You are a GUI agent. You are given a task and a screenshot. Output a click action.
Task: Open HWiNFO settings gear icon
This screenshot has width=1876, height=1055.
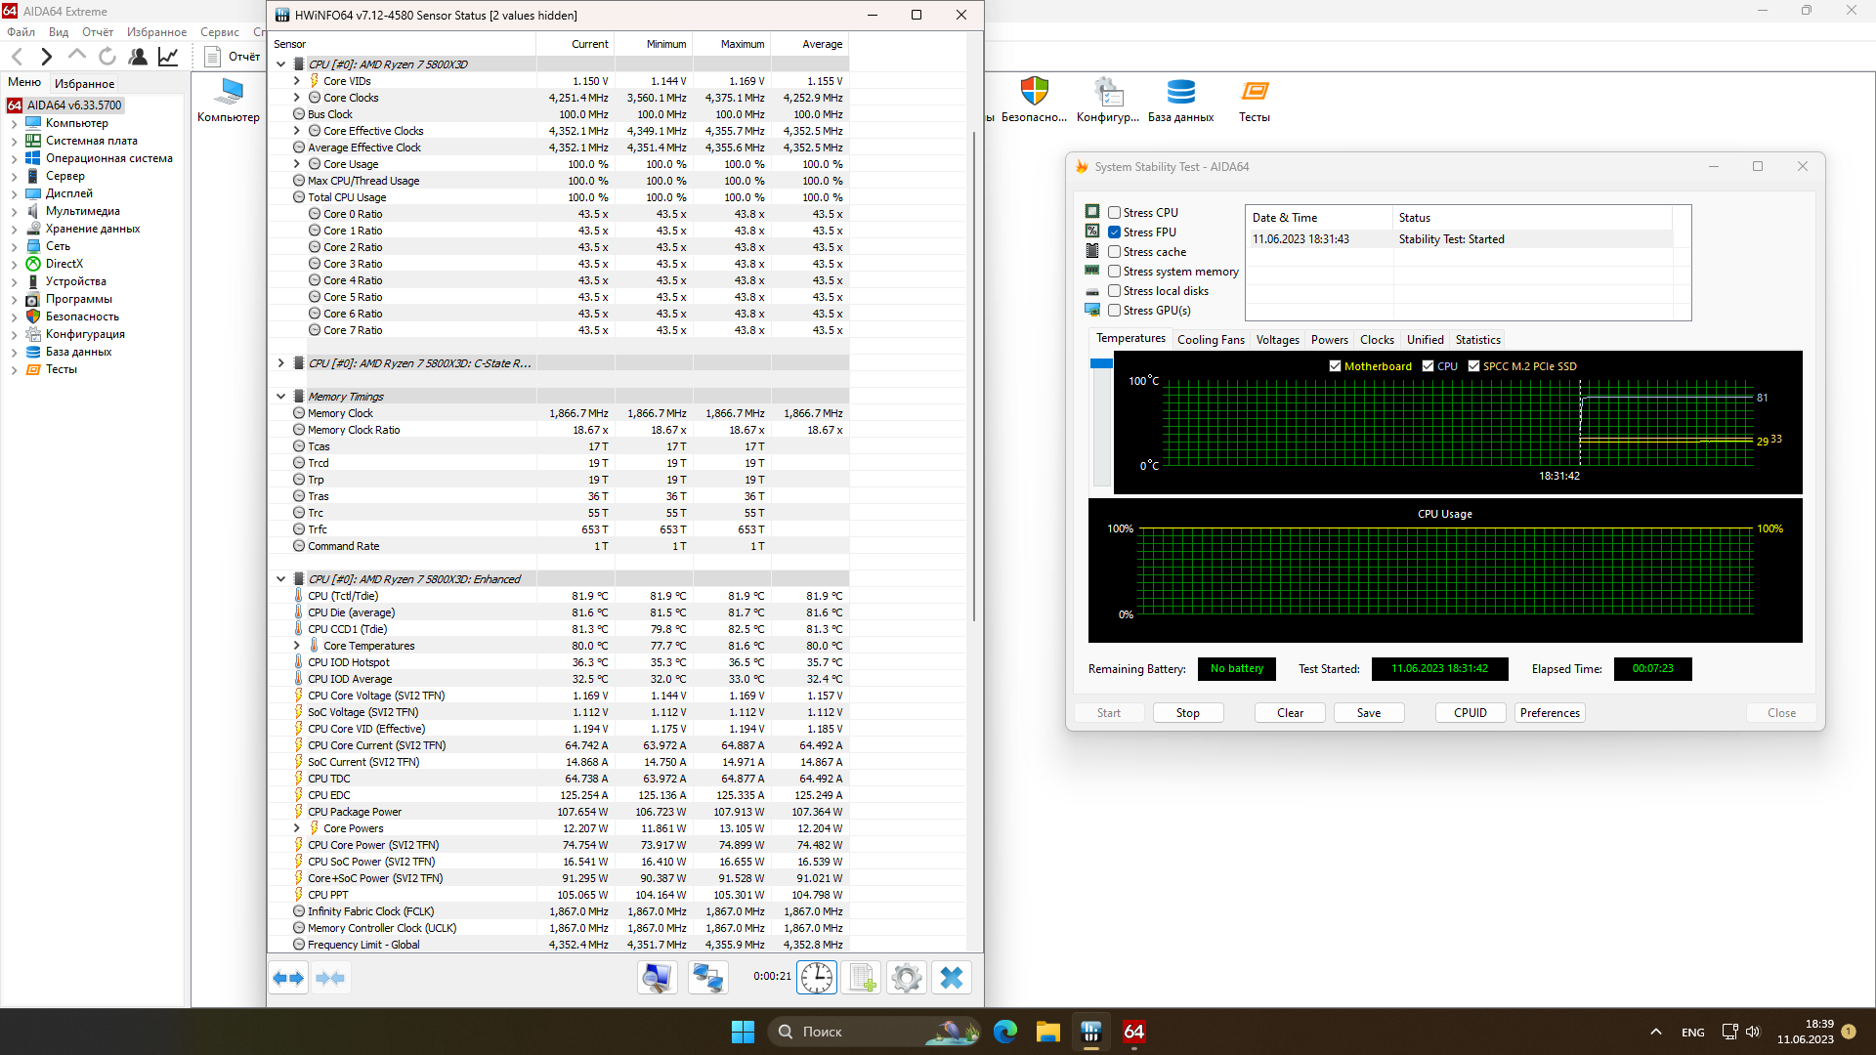tap(906, 977)
